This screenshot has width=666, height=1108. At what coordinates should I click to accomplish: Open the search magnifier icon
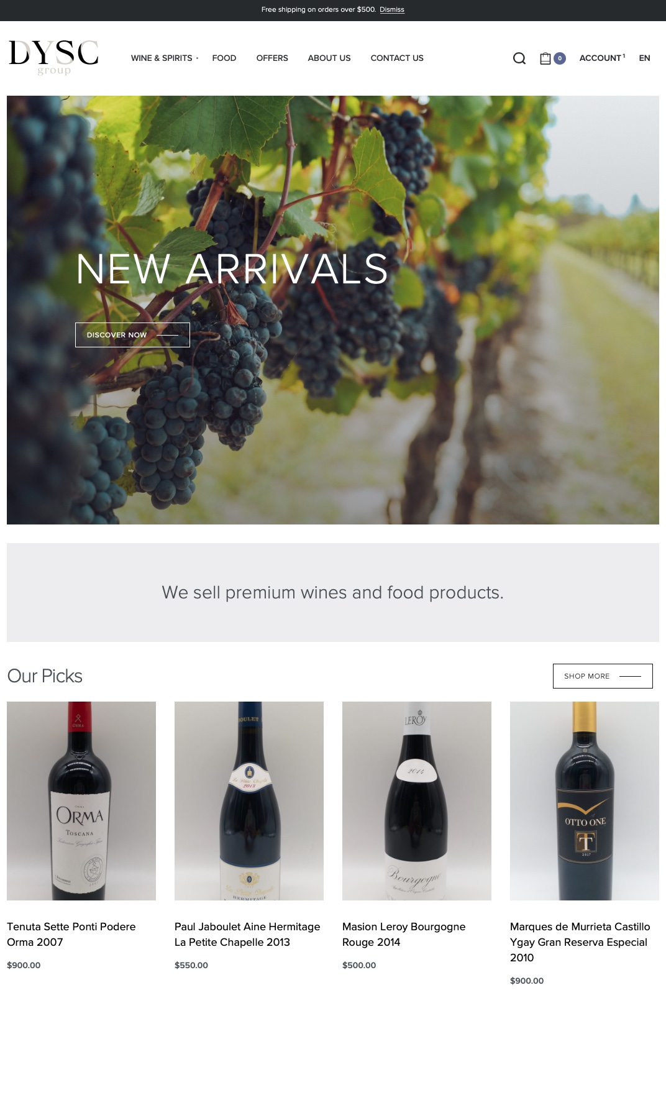pos(519,58)
